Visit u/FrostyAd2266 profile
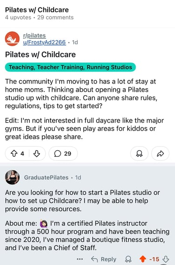Image resolution: width=175 pixels, height=265 pixels. pyautogui.click(x=44, y=42)
